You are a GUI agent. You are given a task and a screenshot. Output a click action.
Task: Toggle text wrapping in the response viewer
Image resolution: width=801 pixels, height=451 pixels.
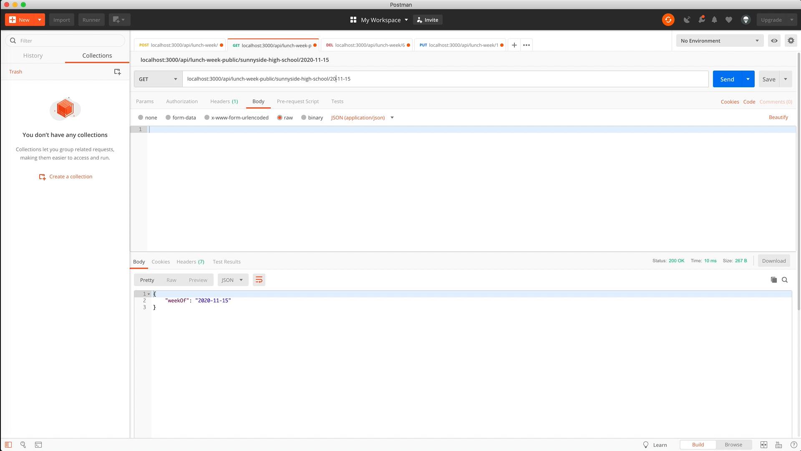tap(259, 280)
